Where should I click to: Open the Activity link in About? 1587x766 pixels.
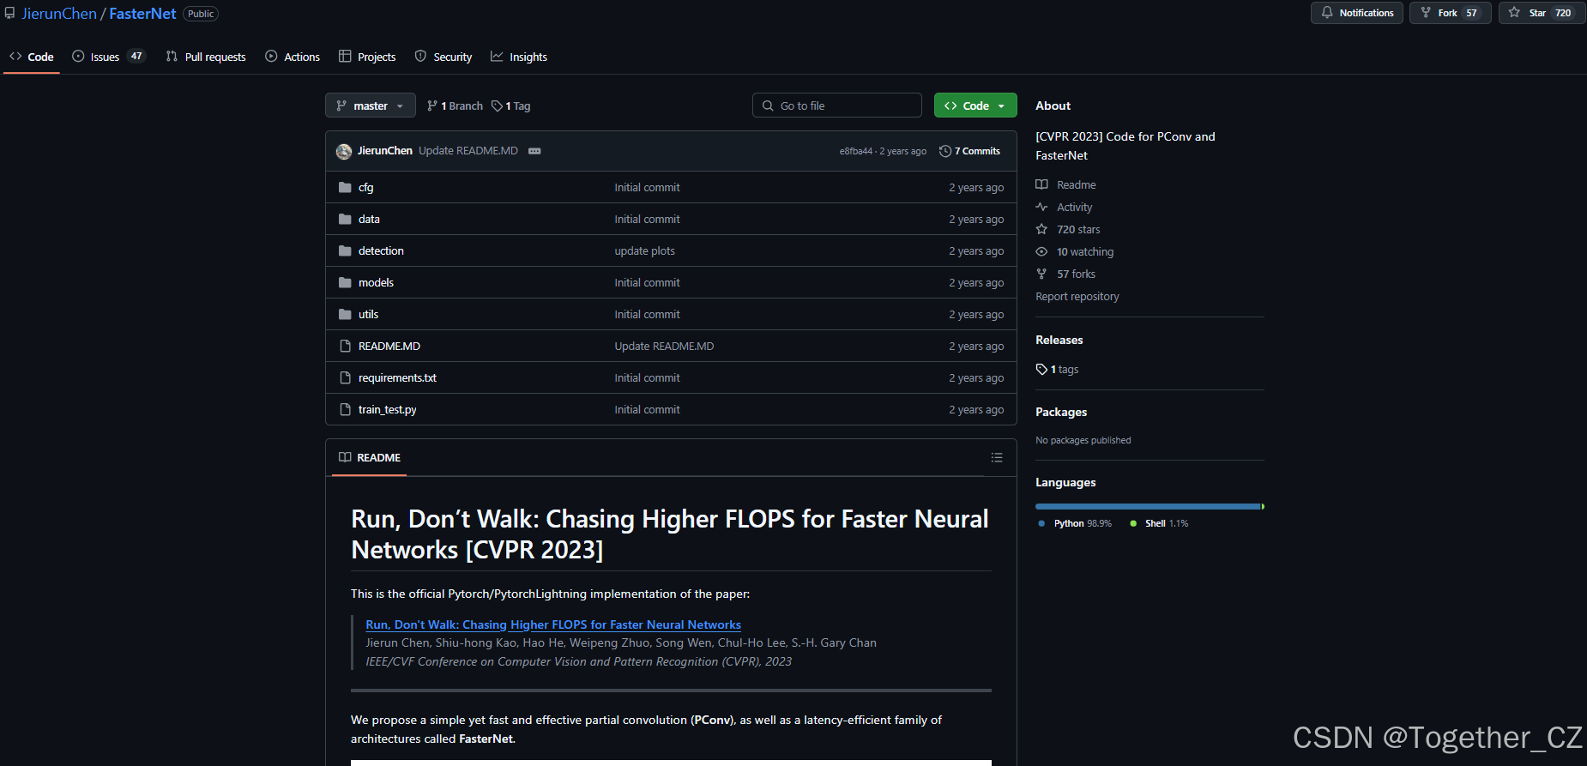click(1064, 207)
